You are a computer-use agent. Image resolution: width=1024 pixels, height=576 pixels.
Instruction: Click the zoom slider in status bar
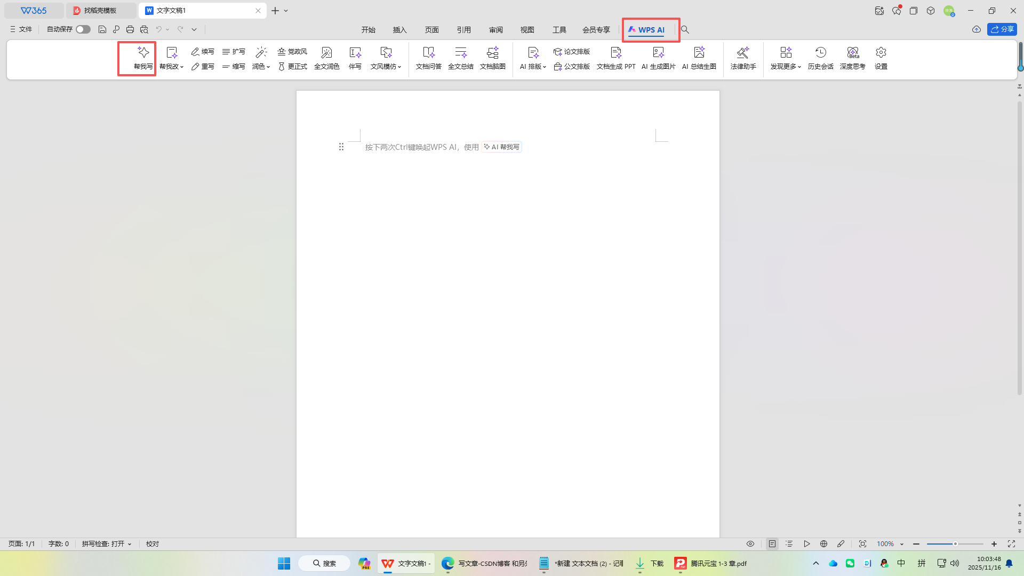click(955, 544)
